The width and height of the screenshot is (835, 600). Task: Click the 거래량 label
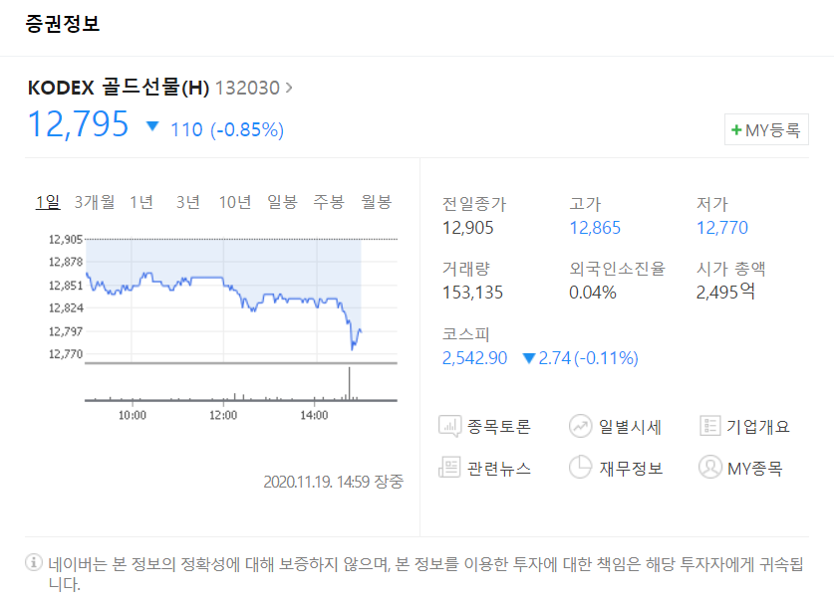466,269
